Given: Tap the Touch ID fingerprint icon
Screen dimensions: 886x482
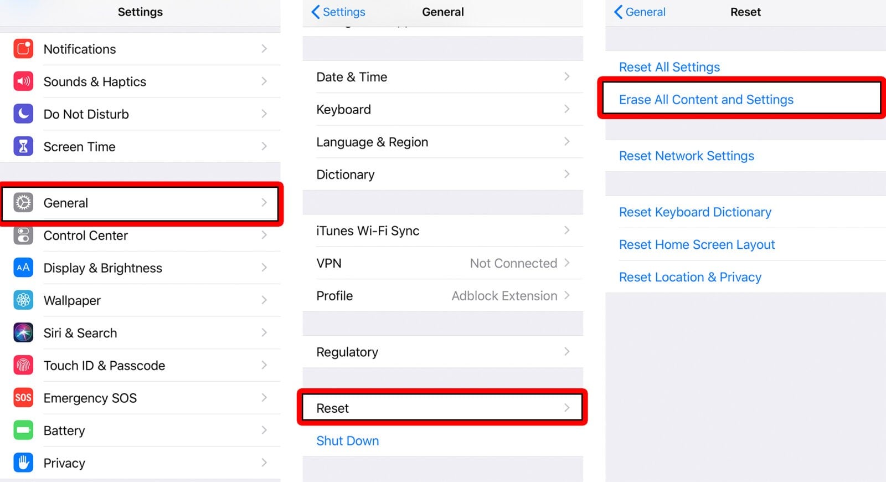Looking at the screenshot, I should click(23, 365).
